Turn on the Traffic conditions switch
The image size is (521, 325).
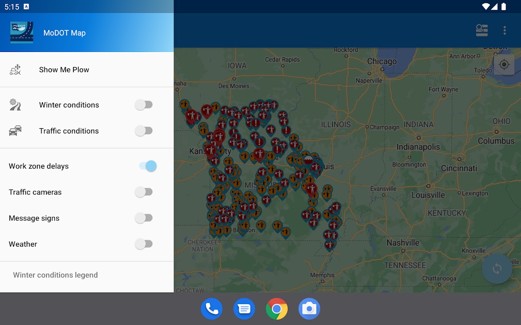[144, 131]
